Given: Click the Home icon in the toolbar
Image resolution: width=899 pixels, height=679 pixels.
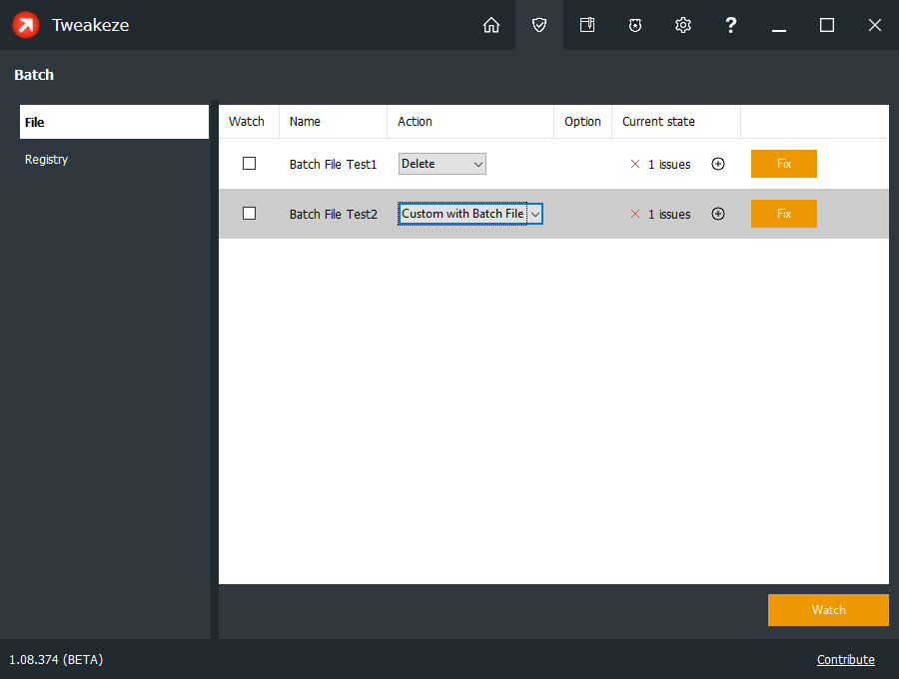Looking at the screenshot, I should point(491,25).
